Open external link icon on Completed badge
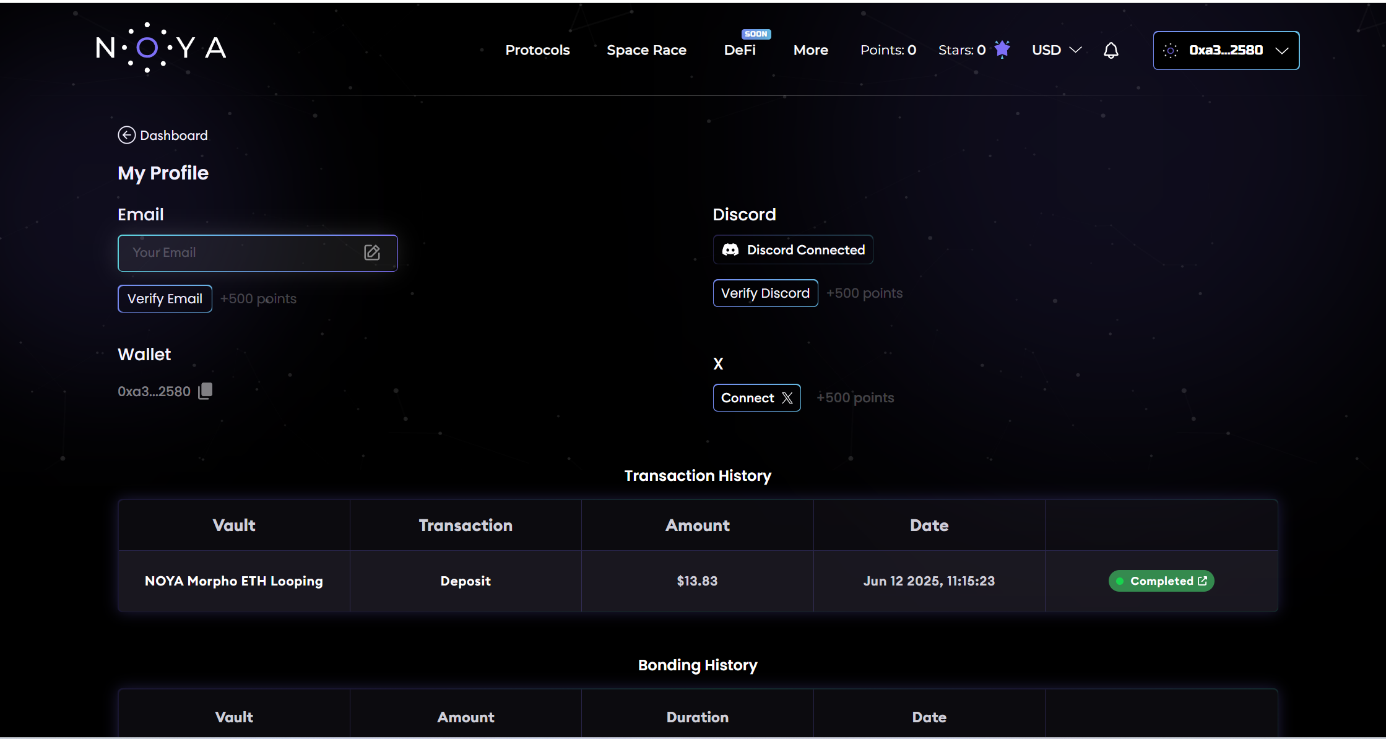This screenshot has height=739, width=1386. pyautogui.click(x=1202, y=581)
